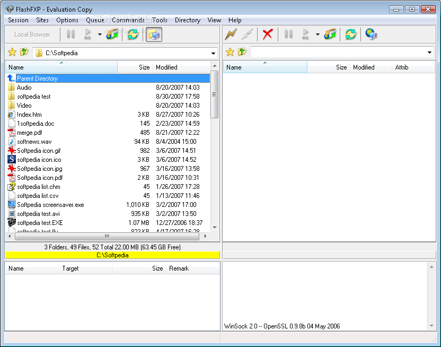Click the left pane Transfer Queue go icon
This screenshot has height=347, width=441.
click(x=87, y=34)
